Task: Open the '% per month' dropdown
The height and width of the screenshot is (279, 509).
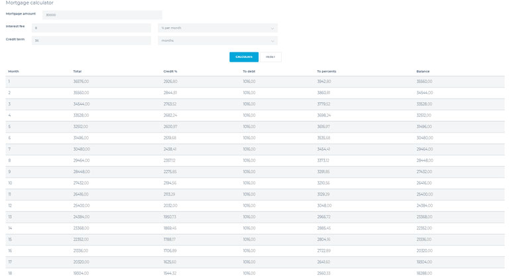Action: [x=217, y=28]
